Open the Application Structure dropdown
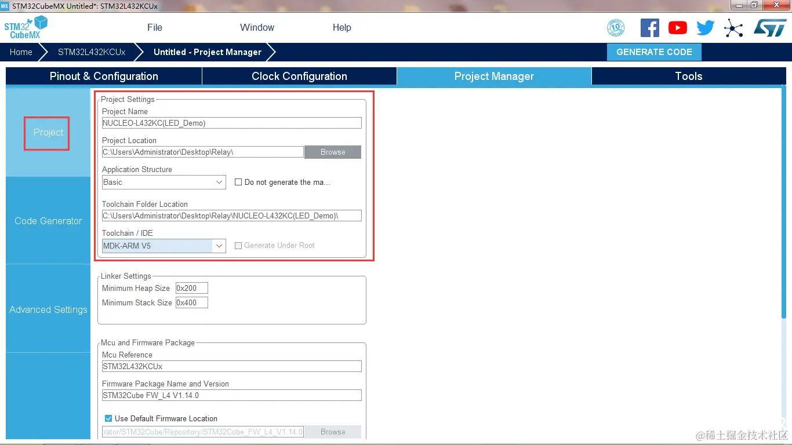792x445 pixels. (x=164, y=182)
